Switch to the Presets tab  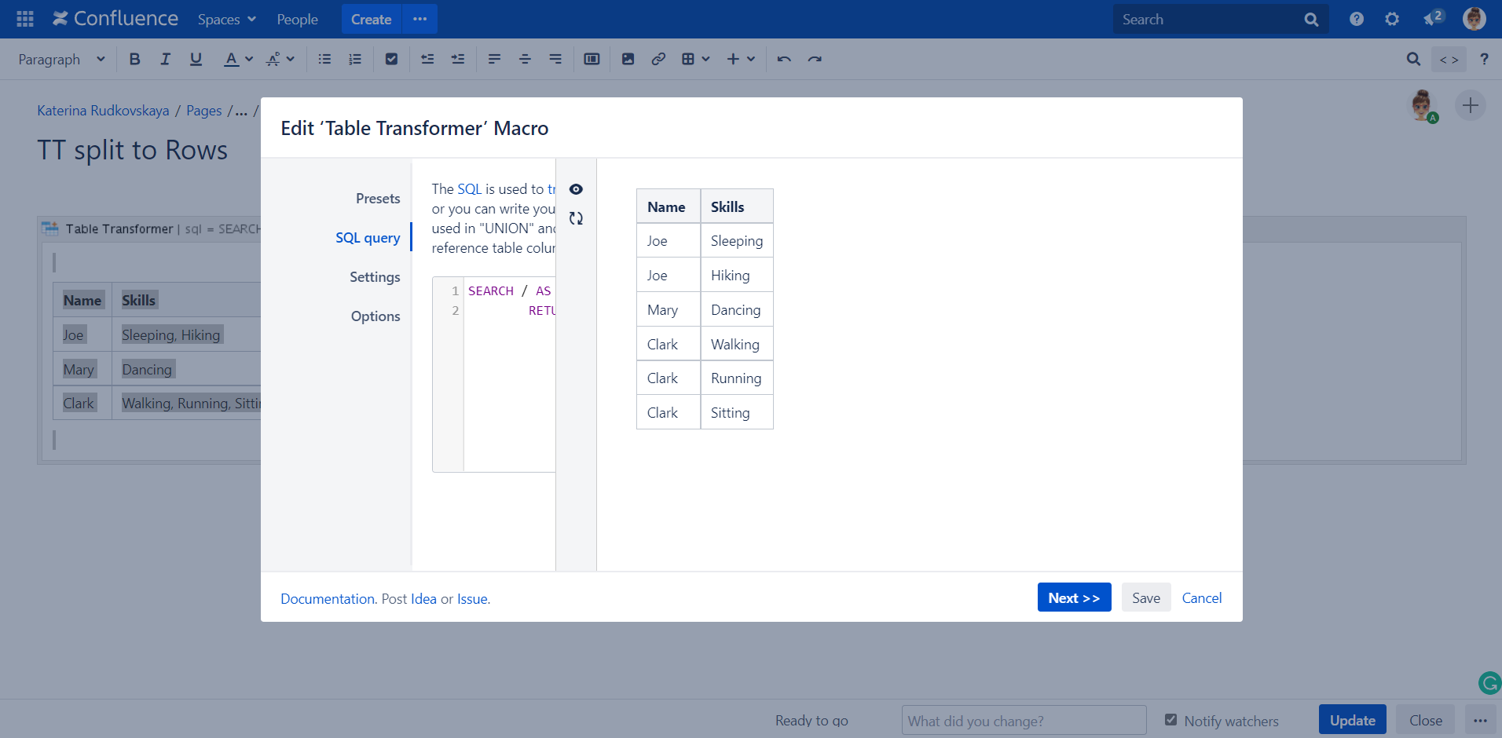coord(378,199)
